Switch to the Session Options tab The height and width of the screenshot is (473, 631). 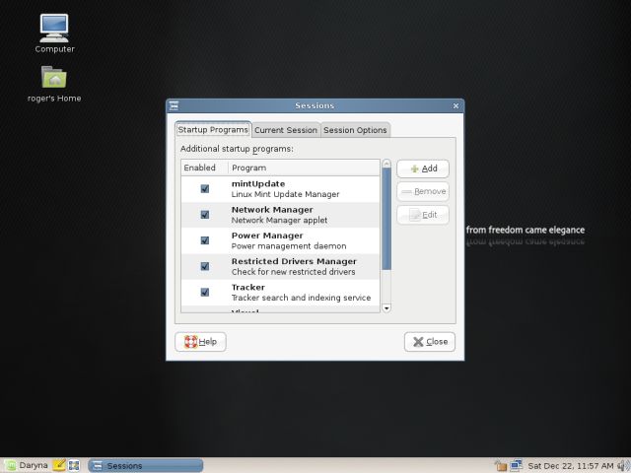coord(355,130)
